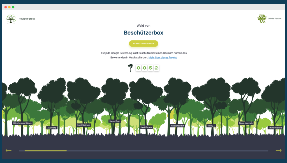This screenshot has width=287, height=163.
Task: Click the ReviewForest brand name
Action: [x=27, y=19]
